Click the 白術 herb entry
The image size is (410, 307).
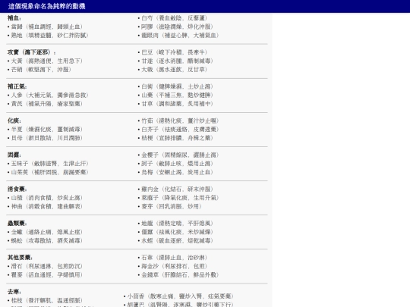pyautogui.click(x=175, y=86)
